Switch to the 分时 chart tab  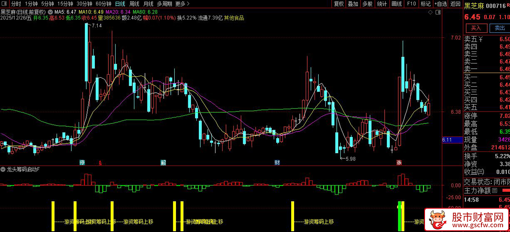[x=16, y=4]
